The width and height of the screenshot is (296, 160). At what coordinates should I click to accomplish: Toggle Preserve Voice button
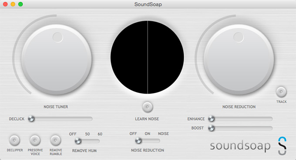[35, 140]
